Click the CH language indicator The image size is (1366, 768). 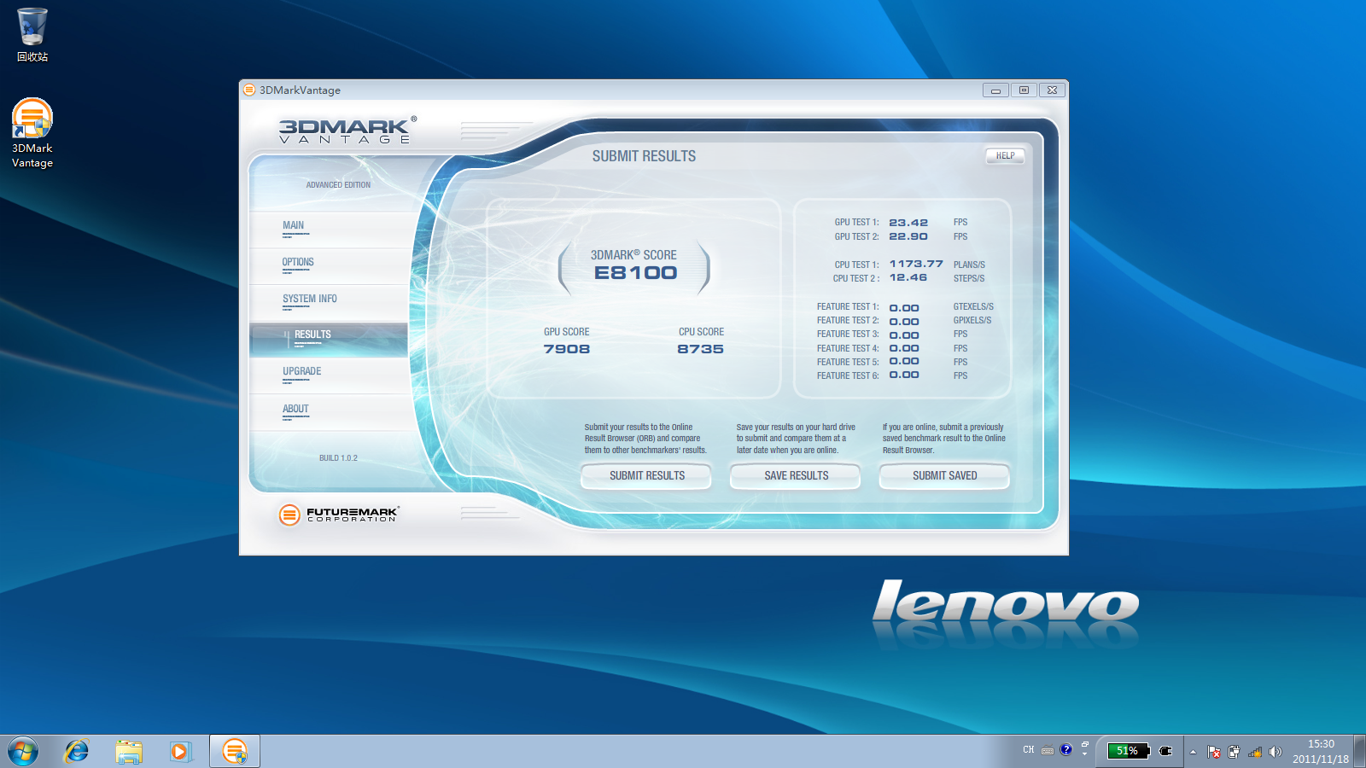point(1028,750)
